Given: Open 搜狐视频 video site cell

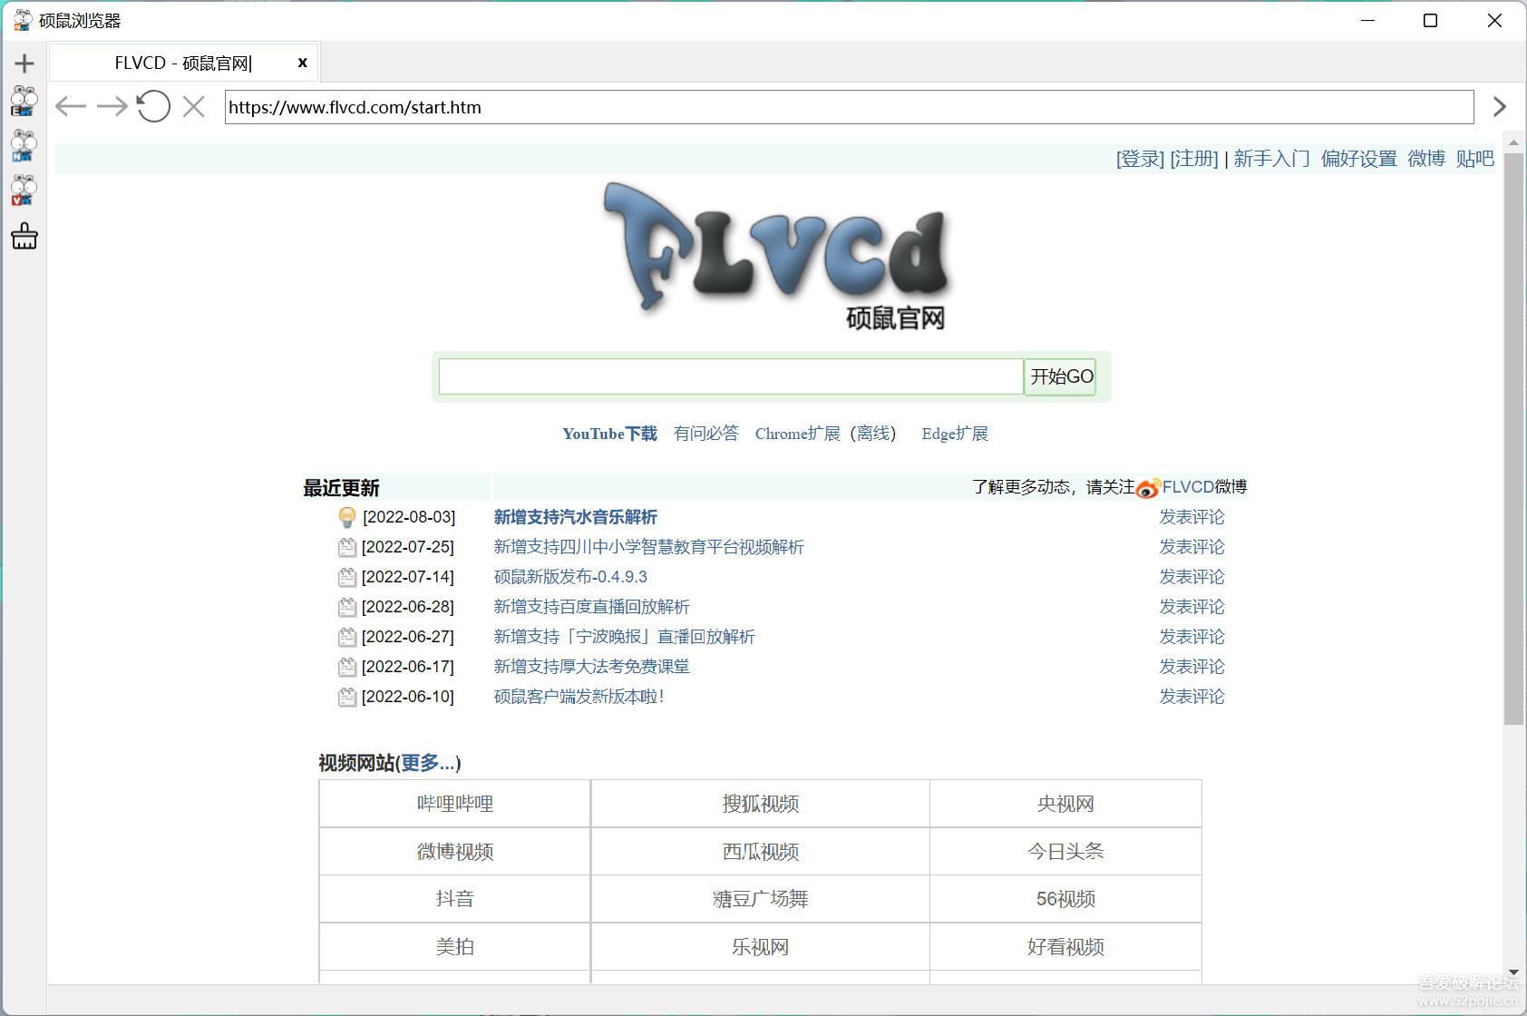Looking at the screenshot, I should [761, 804].
